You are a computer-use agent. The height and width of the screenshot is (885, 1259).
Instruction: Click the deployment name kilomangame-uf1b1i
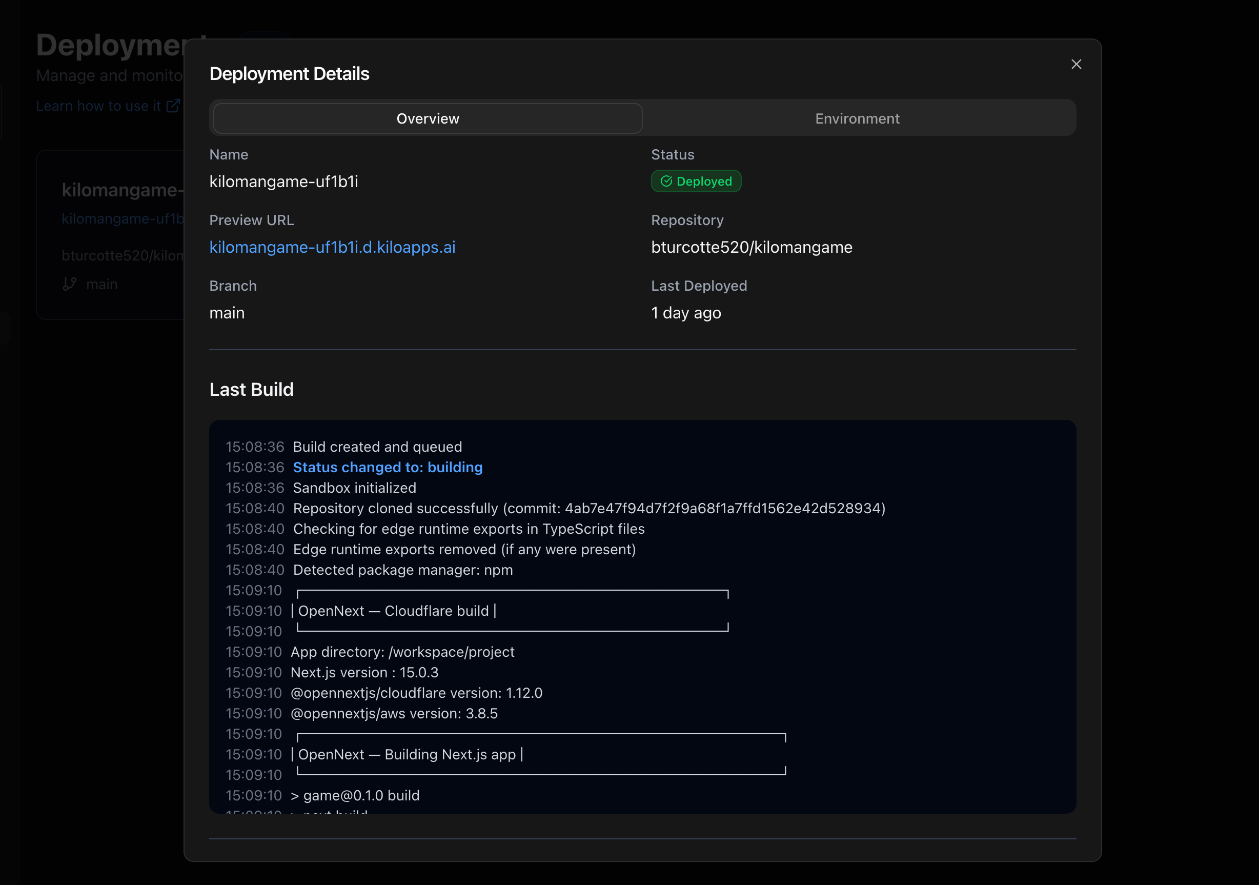click(283, 182)
